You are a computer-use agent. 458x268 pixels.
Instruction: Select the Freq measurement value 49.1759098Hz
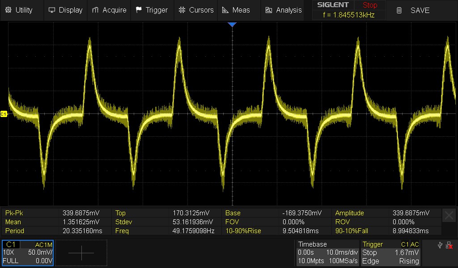click(193, 231)
